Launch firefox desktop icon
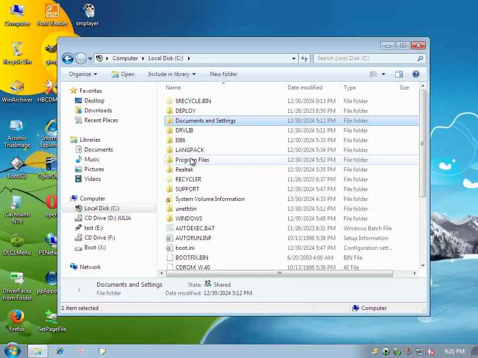 coord(17,321)
